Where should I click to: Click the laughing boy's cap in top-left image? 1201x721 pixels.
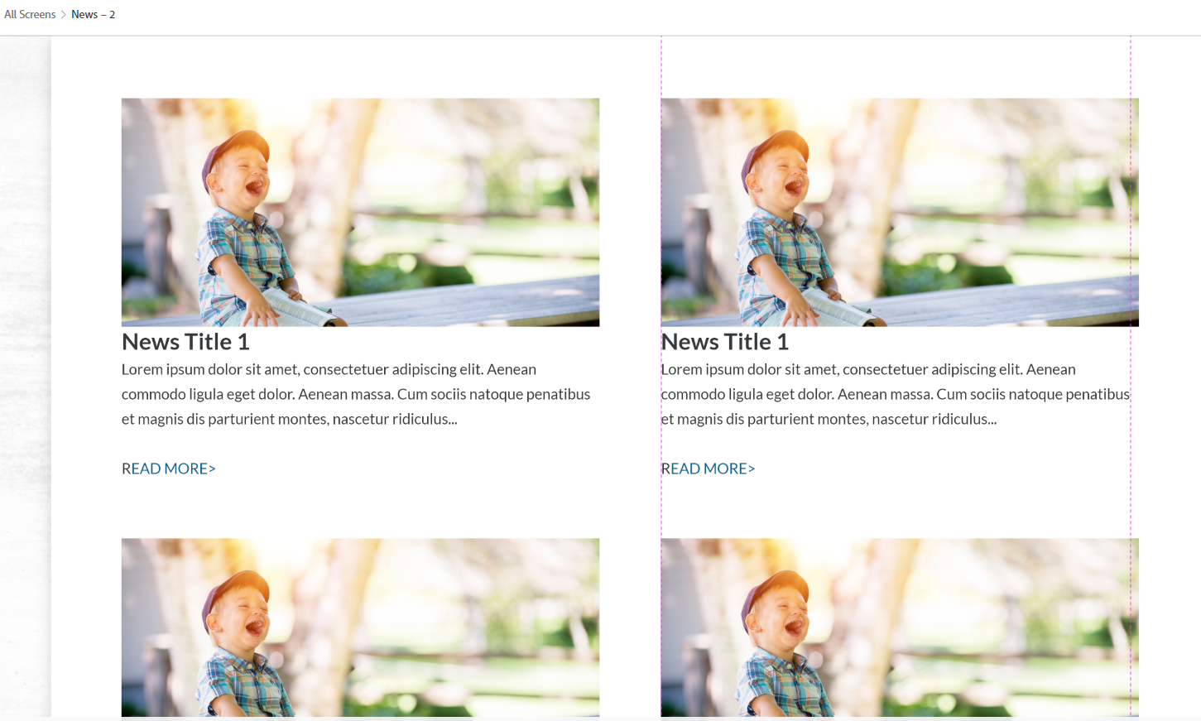(236, 149)
